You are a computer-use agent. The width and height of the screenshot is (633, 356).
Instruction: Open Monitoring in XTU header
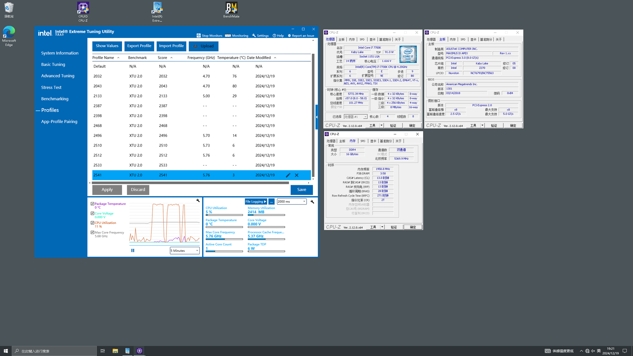coord(237,36)
